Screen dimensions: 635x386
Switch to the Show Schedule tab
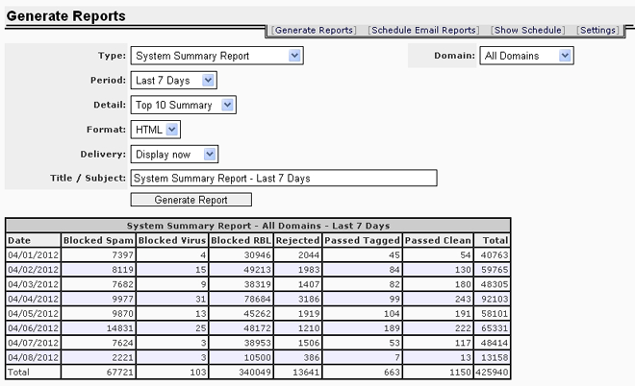tap(527, 31)
